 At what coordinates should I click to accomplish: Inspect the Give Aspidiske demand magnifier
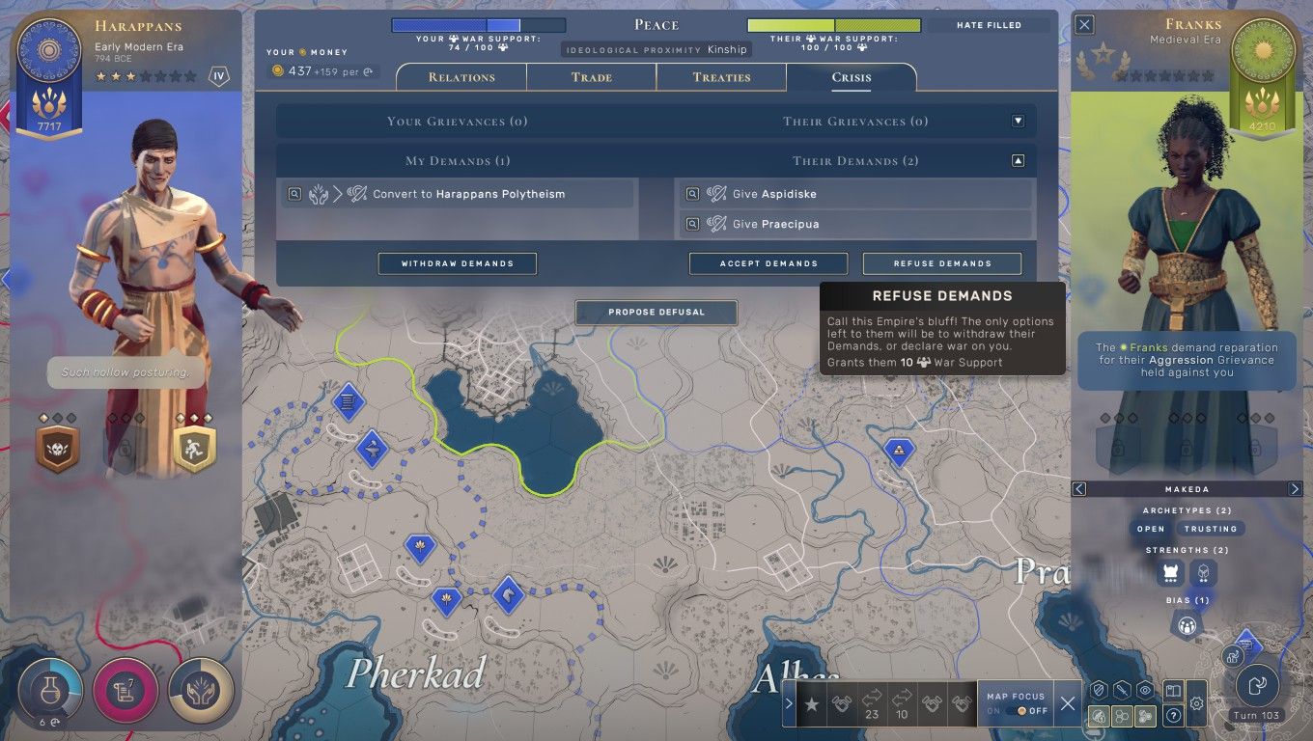click(x=692, y=194)
